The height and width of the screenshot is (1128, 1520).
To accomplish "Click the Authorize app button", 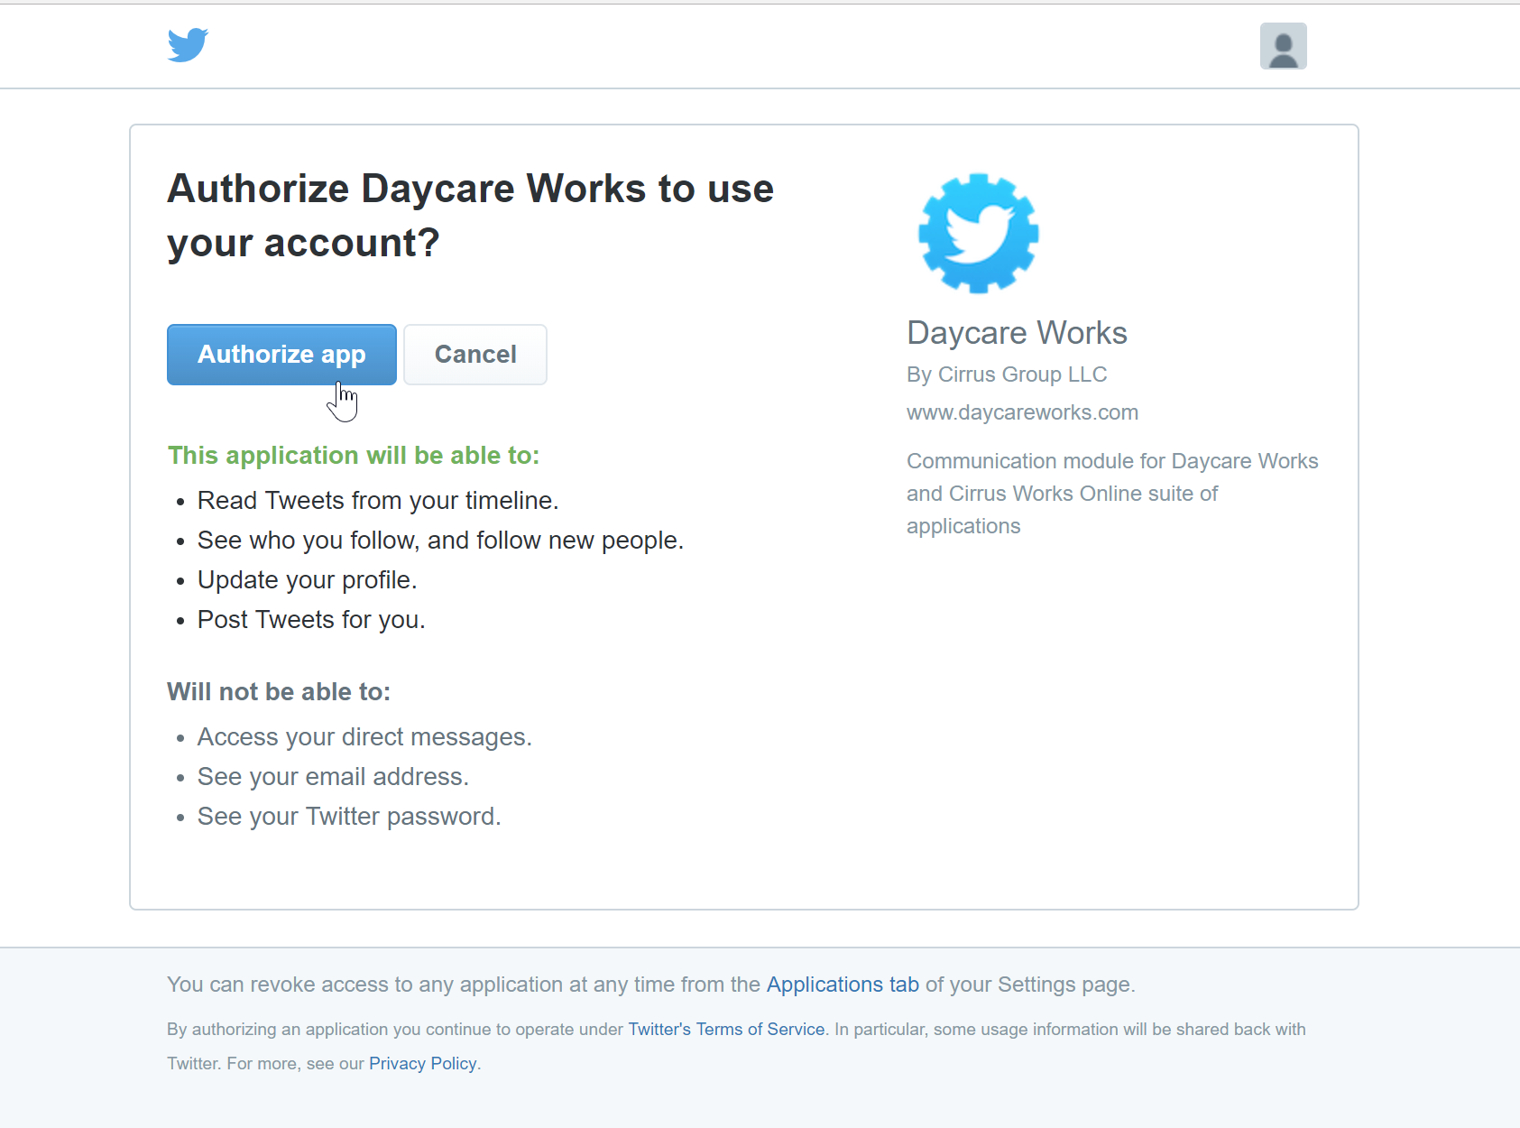I will (x=281, y=355).
